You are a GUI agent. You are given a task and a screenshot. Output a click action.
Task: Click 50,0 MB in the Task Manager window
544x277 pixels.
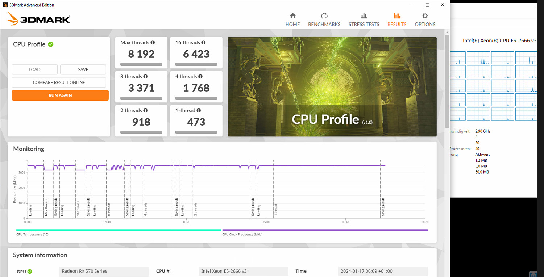[x=482, y=172]
